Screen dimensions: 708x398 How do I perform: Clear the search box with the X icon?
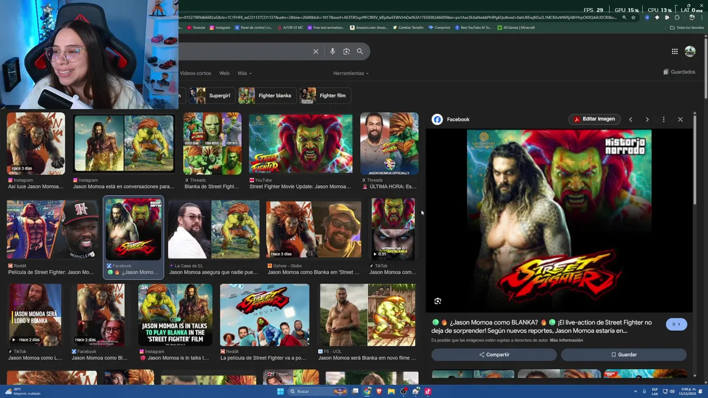click(316, 51)
